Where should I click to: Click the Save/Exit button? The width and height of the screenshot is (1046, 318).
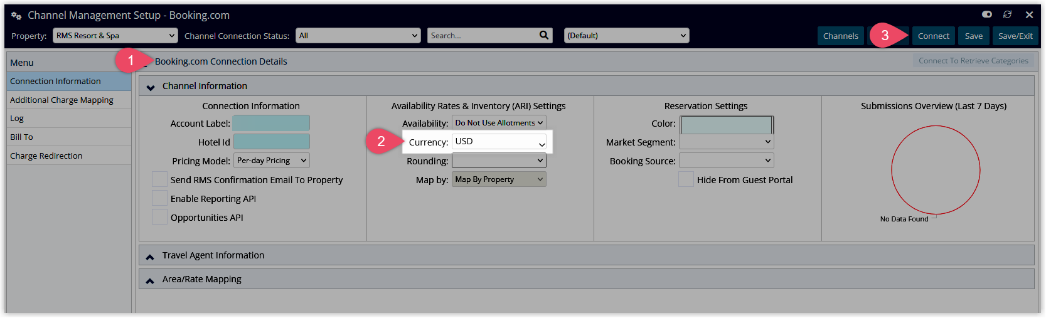click(1015, 36)
